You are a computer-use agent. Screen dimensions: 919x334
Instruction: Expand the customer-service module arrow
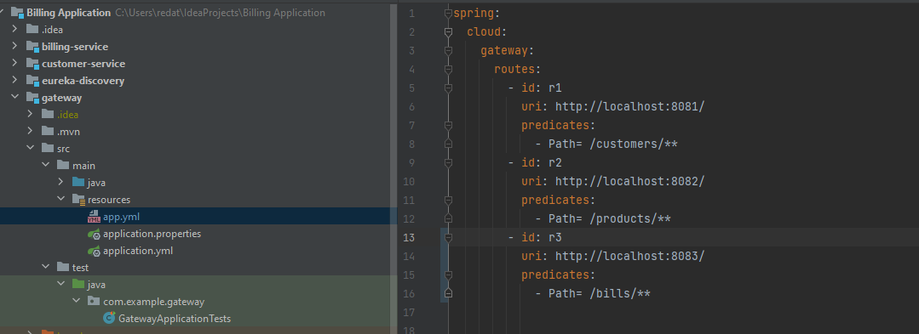click(x=15, y=63)
